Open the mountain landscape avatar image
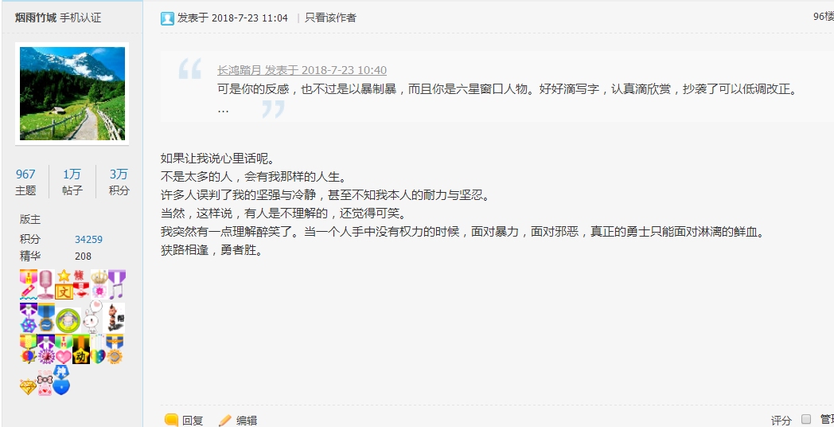The height and width of the screenshot is (427, 834). 72,93
